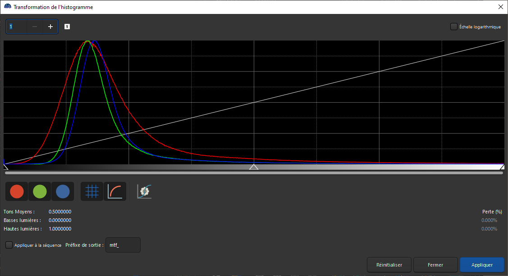Click the Tons Moyens label
The image size is (508, 276).
(x=19, y=212)
